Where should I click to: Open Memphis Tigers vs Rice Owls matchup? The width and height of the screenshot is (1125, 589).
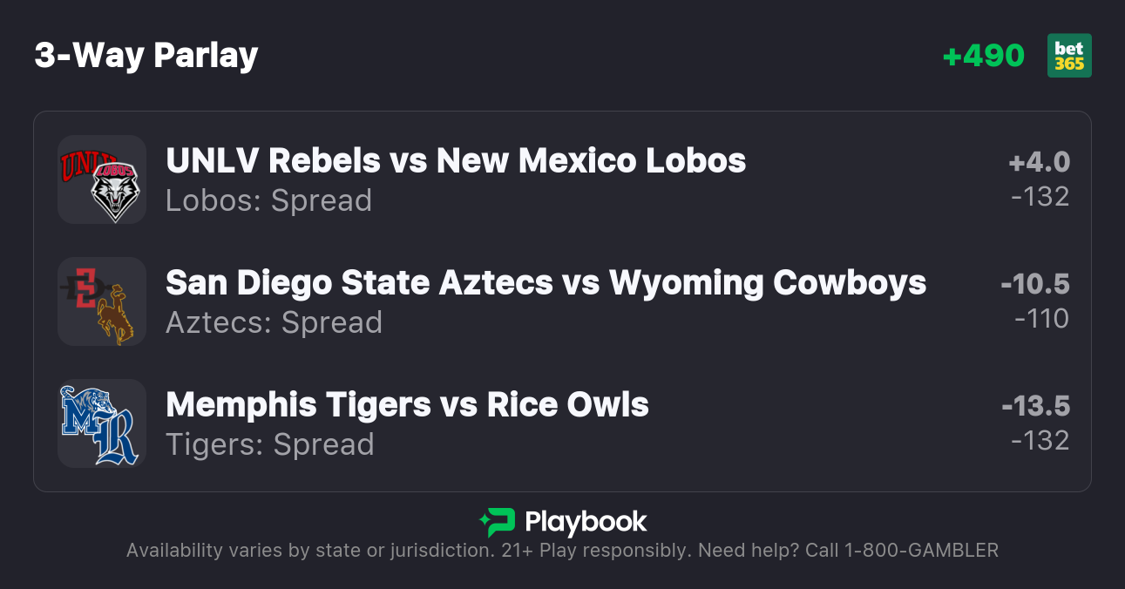(x=407, y=404)
